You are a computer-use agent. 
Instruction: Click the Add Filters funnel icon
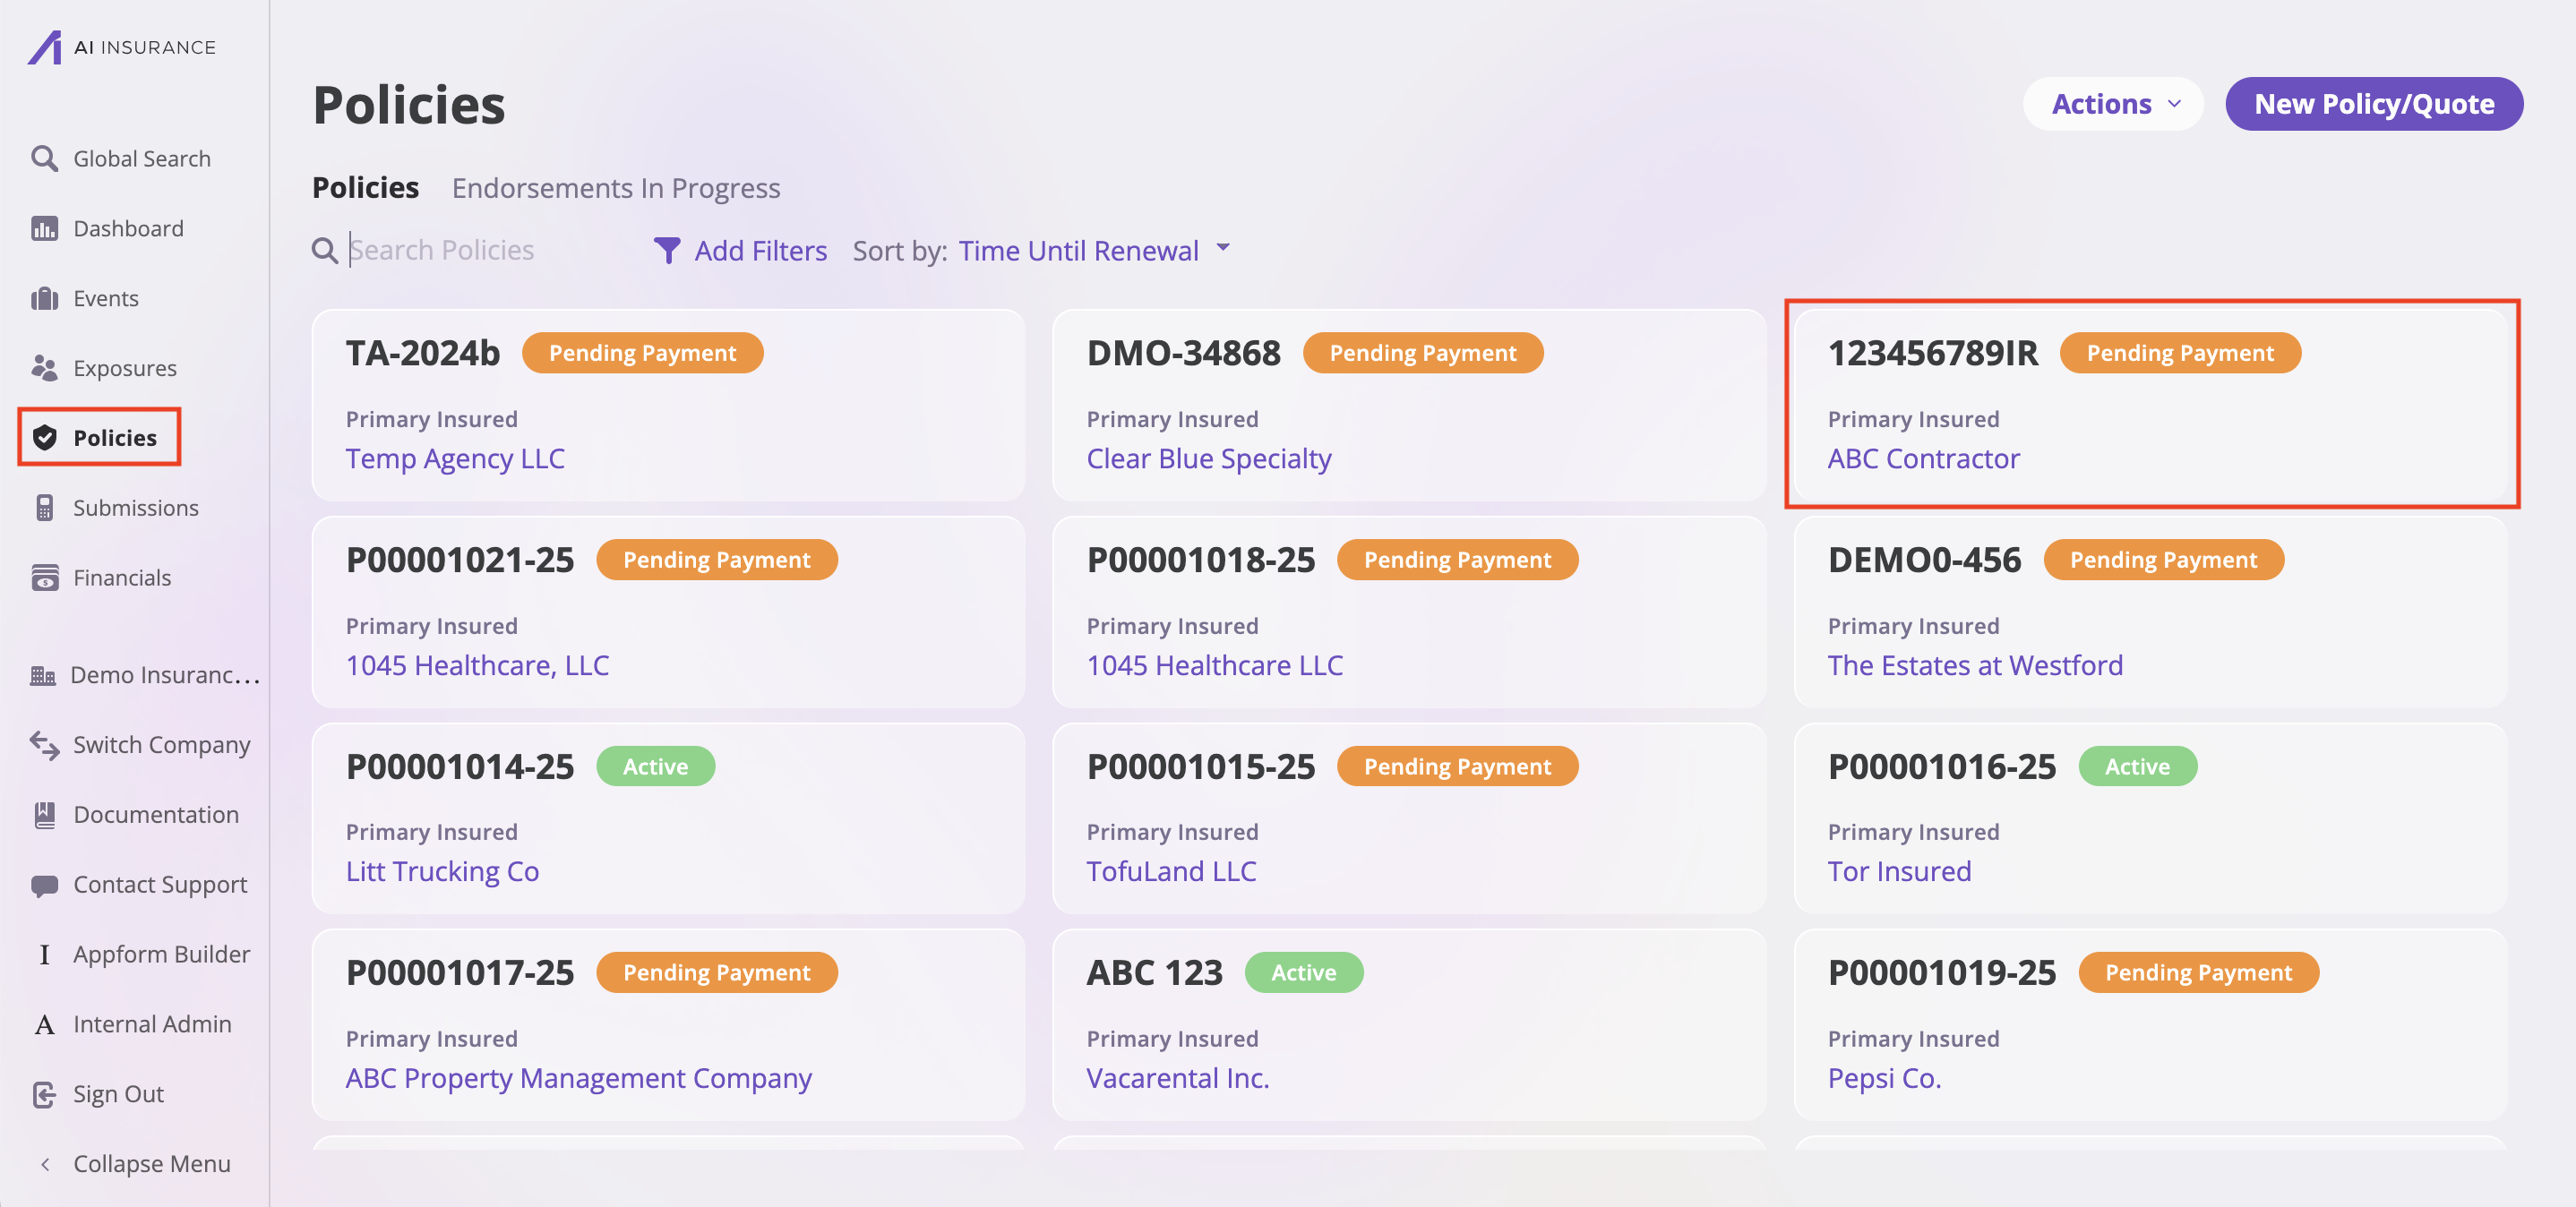tap(667, 250)
